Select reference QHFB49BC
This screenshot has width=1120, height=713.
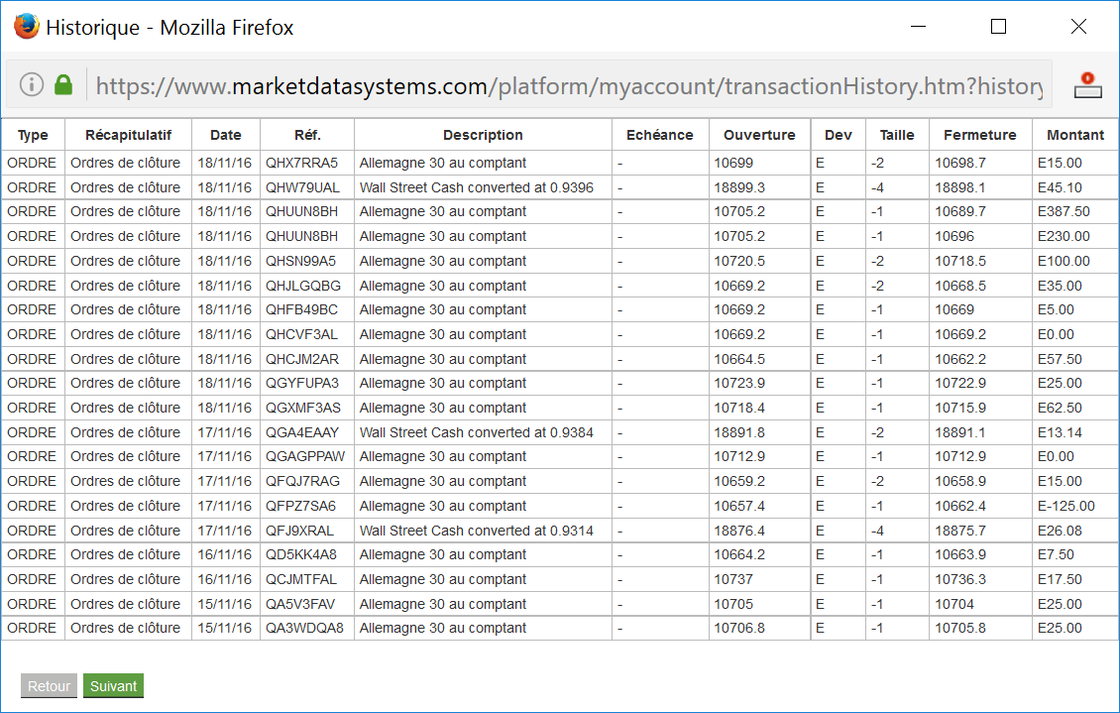(x=301, y=309)
